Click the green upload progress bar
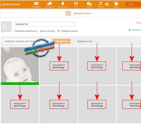This screenshot has height=126, width=141. 20,84
